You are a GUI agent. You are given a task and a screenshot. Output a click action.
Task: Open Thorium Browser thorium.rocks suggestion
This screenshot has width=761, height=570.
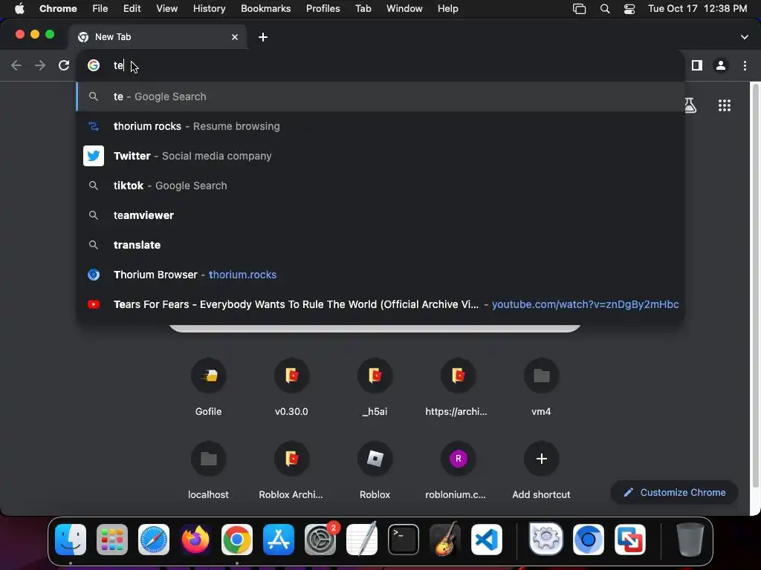(380, 275)
